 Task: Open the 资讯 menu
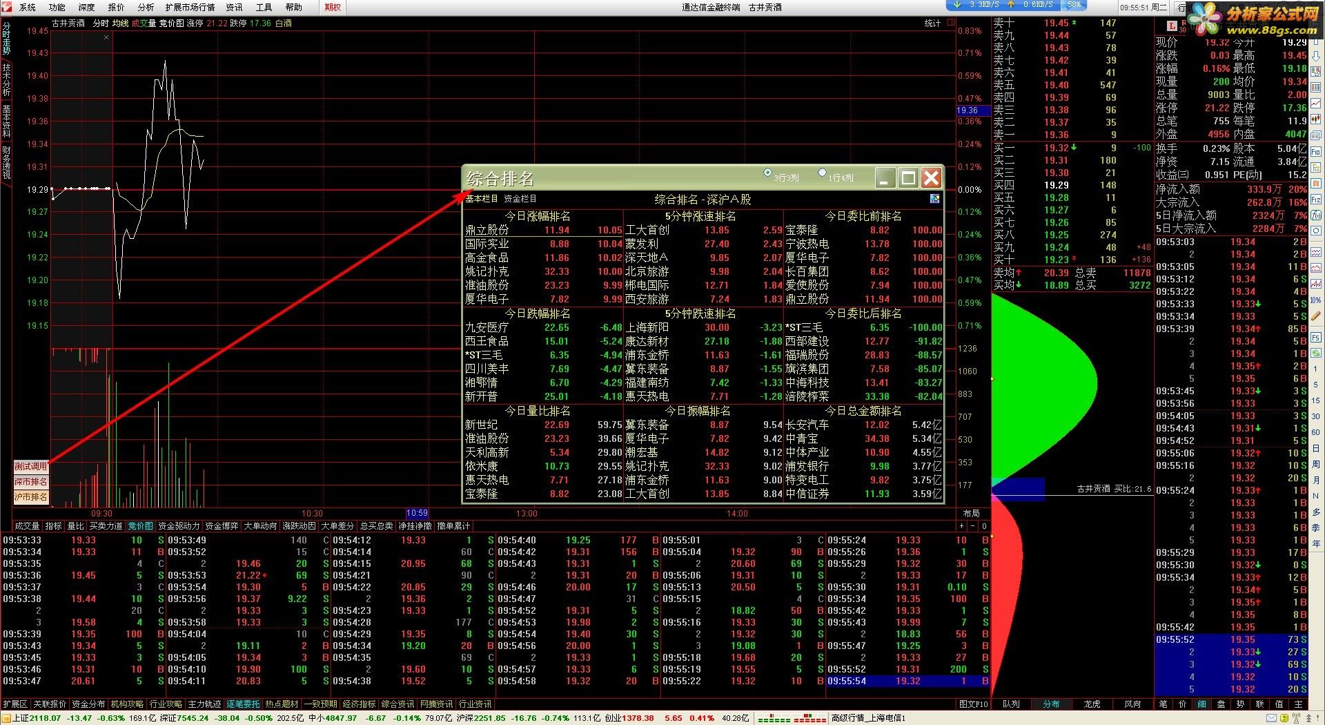click(235, 7)
